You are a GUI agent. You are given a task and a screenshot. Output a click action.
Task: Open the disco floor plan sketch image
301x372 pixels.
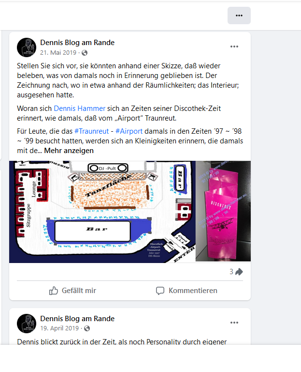point(102,212)
